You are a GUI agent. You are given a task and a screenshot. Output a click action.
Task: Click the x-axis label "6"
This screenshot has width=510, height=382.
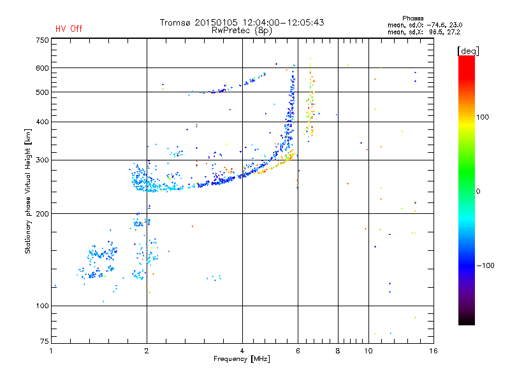pos(298,351)
